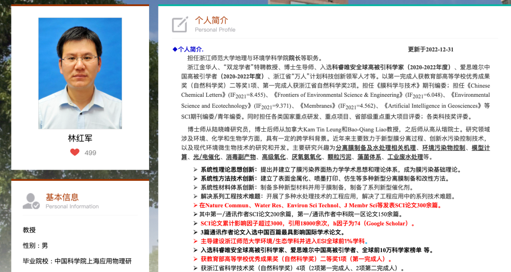The image size is (511, 272).
Task: Open the 环境污染物控制 underlined term
Action: point(444,148)
